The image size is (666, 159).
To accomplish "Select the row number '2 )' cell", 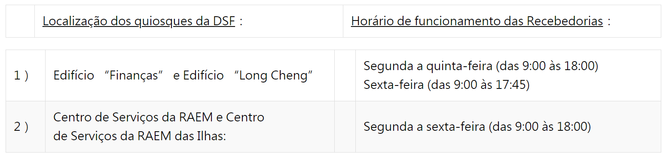I will tap(25, 127).
